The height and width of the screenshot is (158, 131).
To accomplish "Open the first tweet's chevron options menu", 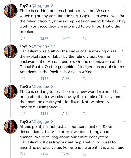I will (125, 6).
